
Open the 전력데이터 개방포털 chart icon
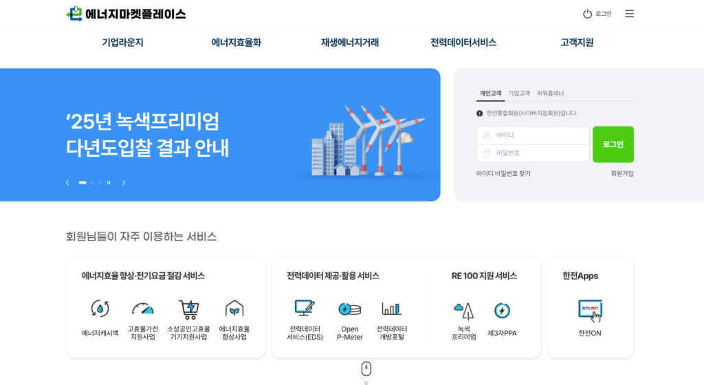pos(392,309)
